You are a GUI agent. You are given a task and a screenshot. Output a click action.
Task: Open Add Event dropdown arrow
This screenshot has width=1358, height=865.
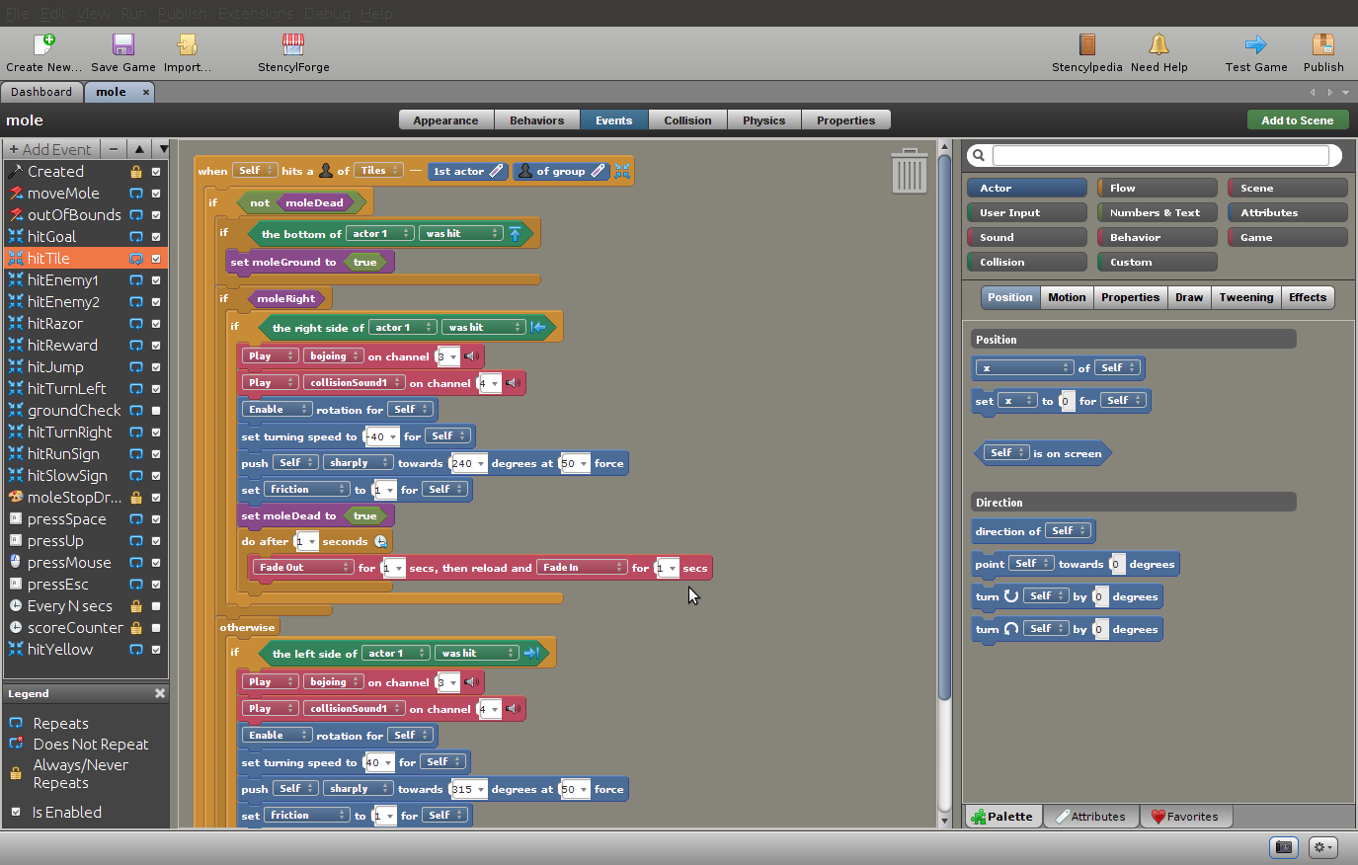[x=163, y=149]
